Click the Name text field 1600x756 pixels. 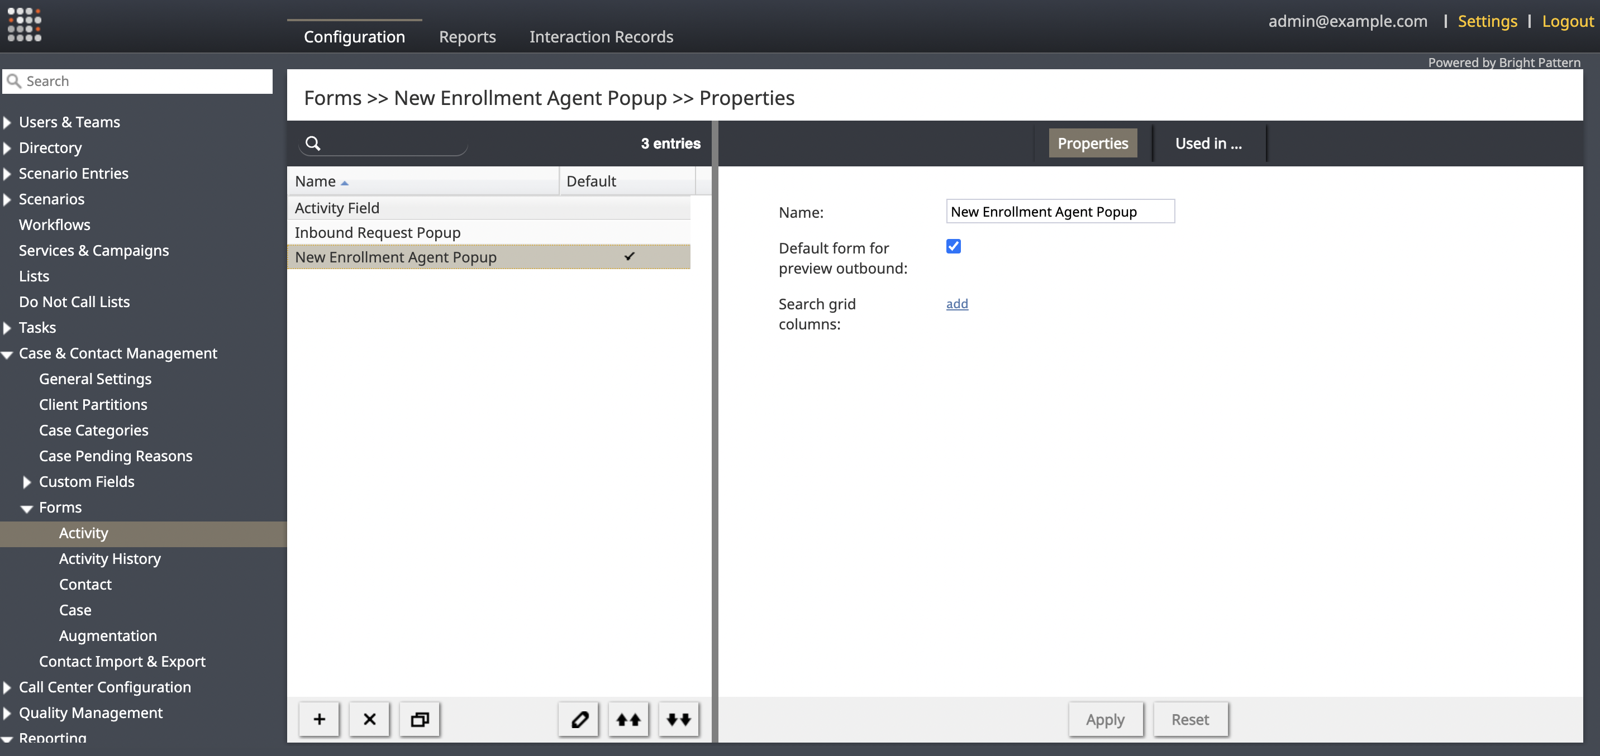point(1060,211)
